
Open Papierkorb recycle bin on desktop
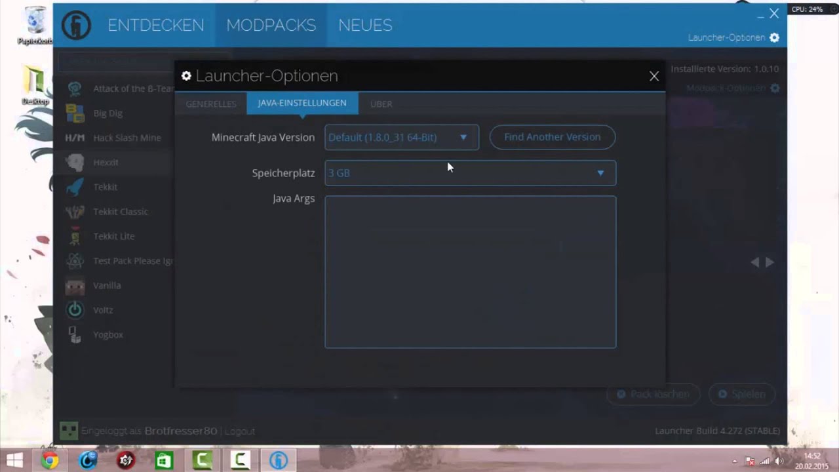coord(34,26)
